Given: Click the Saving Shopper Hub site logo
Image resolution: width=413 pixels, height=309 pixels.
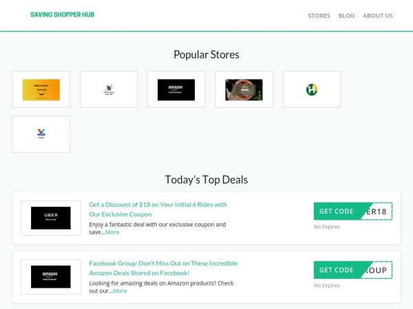Looking at the screenshot, I should point(62,14).
